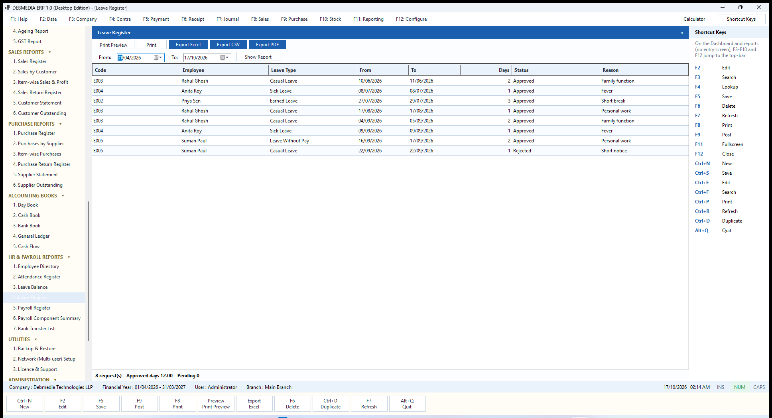
Task: Click the Ctrl+D Duplicate bottom button
Action: pyautogui.click(x=331, y=404)
